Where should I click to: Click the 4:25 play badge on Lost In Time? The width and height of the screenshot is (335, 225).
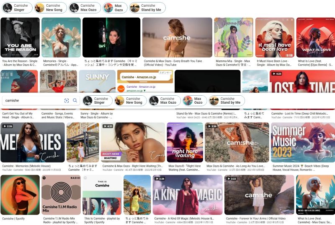point(277,73)
